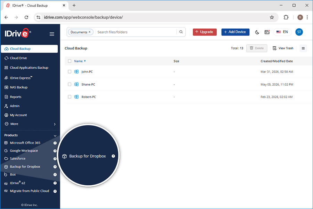The width and height of the screenshot is (313, 209).
Task: Open View Trash
Action: coord(283,48)
